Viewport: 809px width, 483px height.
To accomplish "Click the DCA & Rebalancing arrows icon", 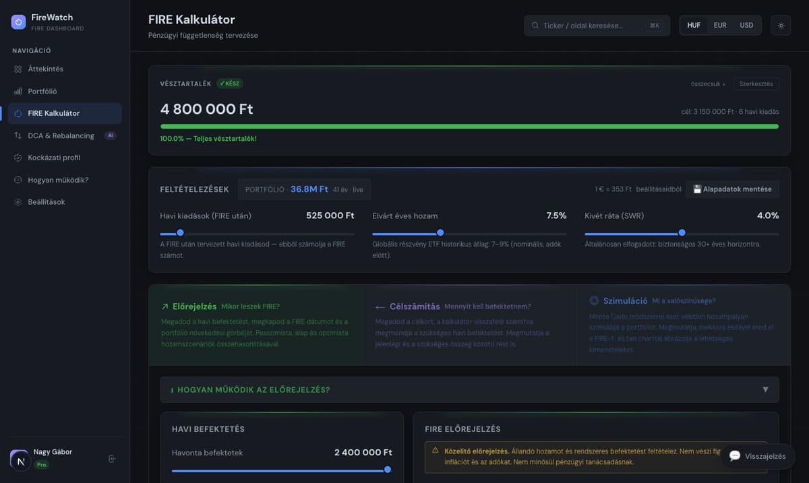I will [18, 135].
